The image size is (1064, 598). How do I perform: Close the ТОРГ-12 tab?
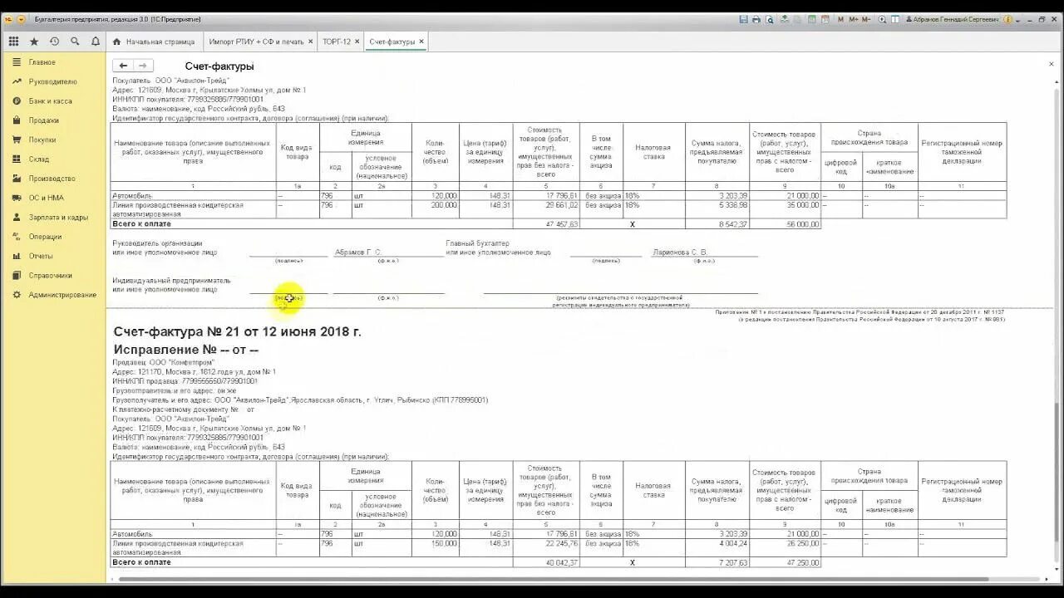(358, 42)
